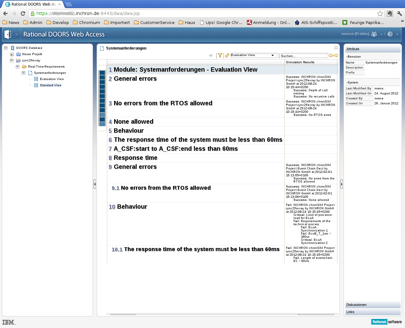Open CustomerService bookmarks folder
The image size is (405, 328).
[x=154, y=22]
